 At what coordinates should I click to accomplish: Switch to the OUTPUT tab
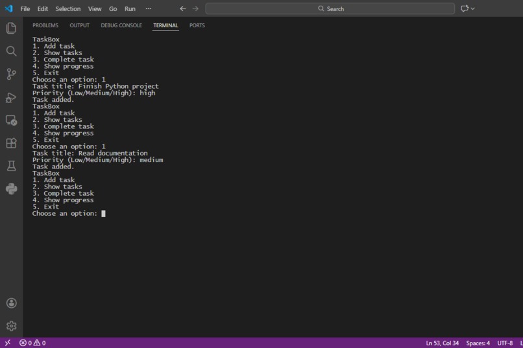point(79,25)
